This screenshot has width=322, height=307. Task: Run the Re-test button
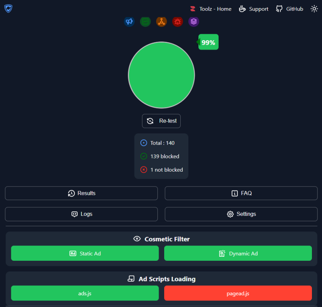point(161,121)
